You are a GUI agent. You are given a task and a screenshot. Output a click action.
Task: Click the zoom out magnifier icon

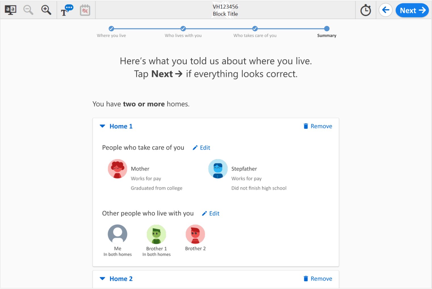click(x=28, y=10)
